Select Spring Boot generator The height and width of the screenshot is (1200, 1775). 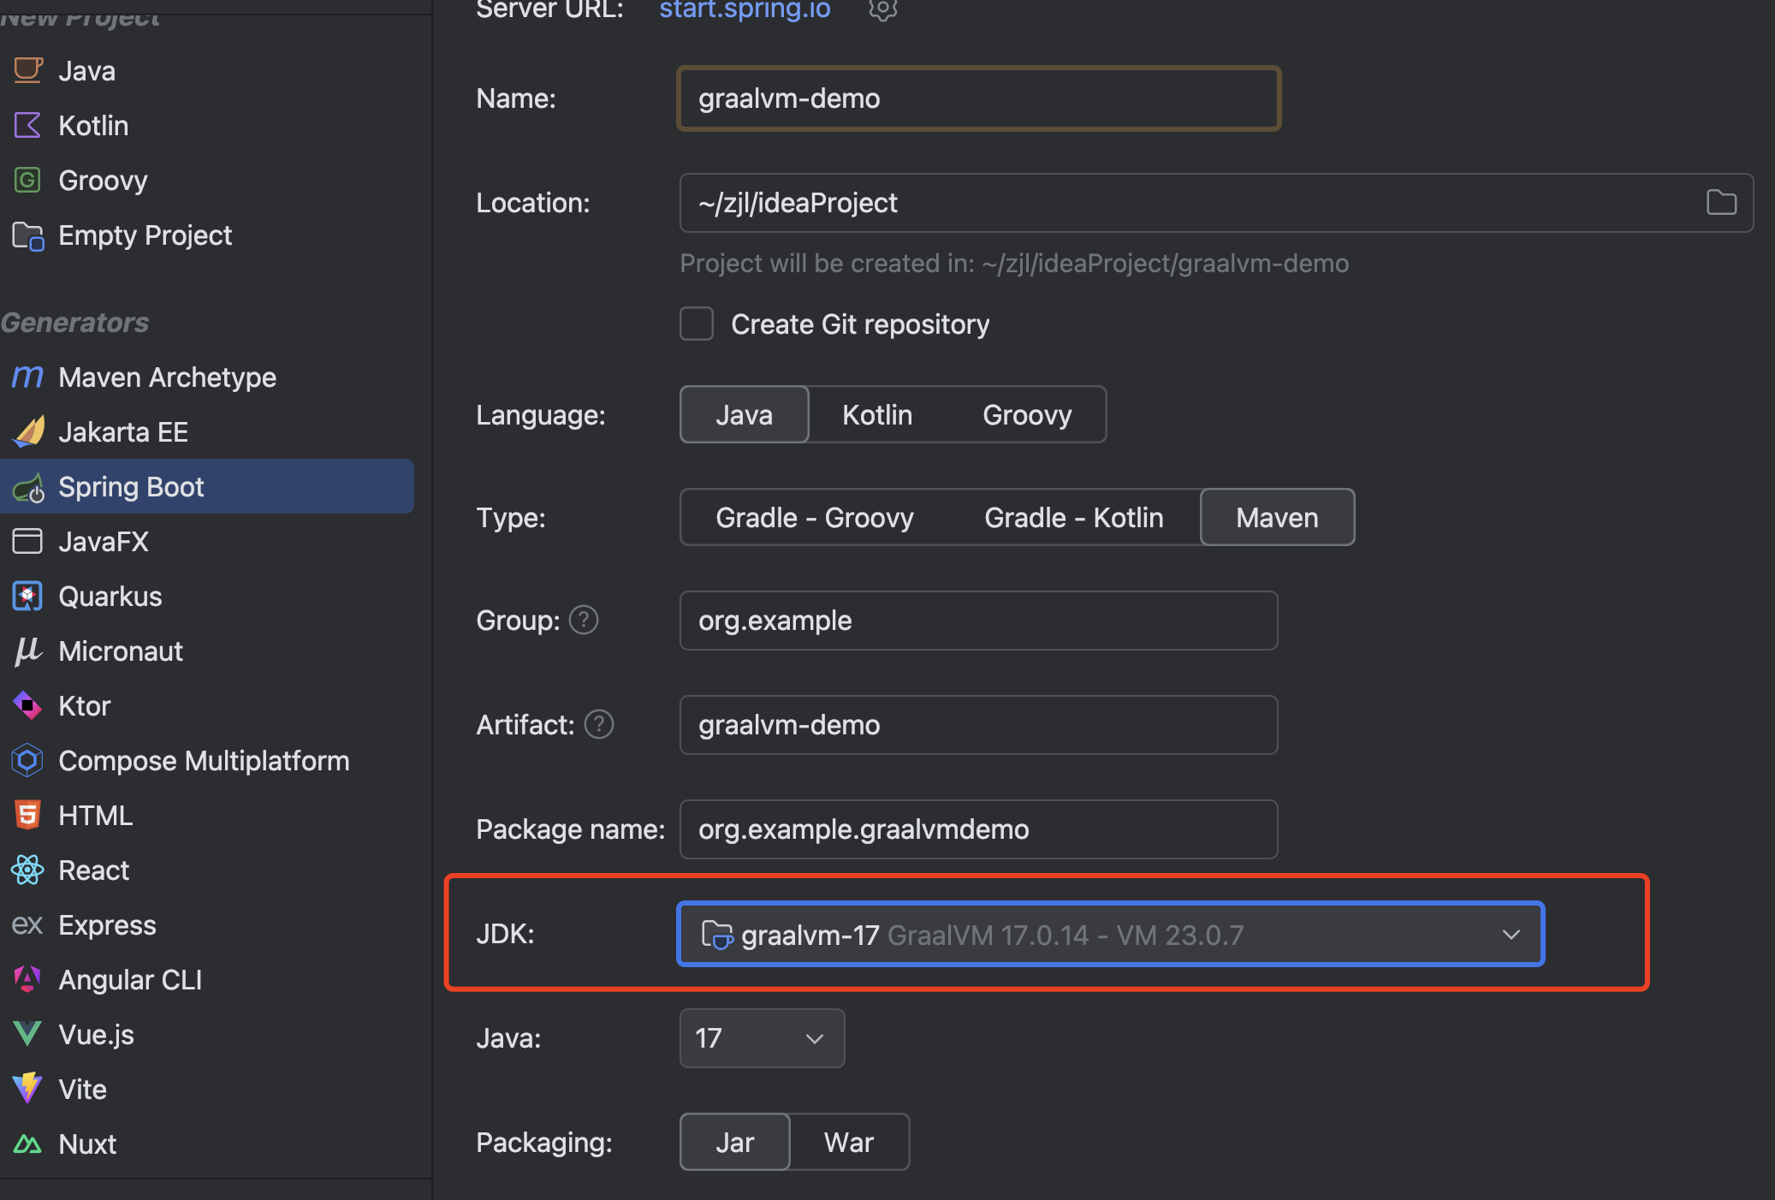click(207, 486)
